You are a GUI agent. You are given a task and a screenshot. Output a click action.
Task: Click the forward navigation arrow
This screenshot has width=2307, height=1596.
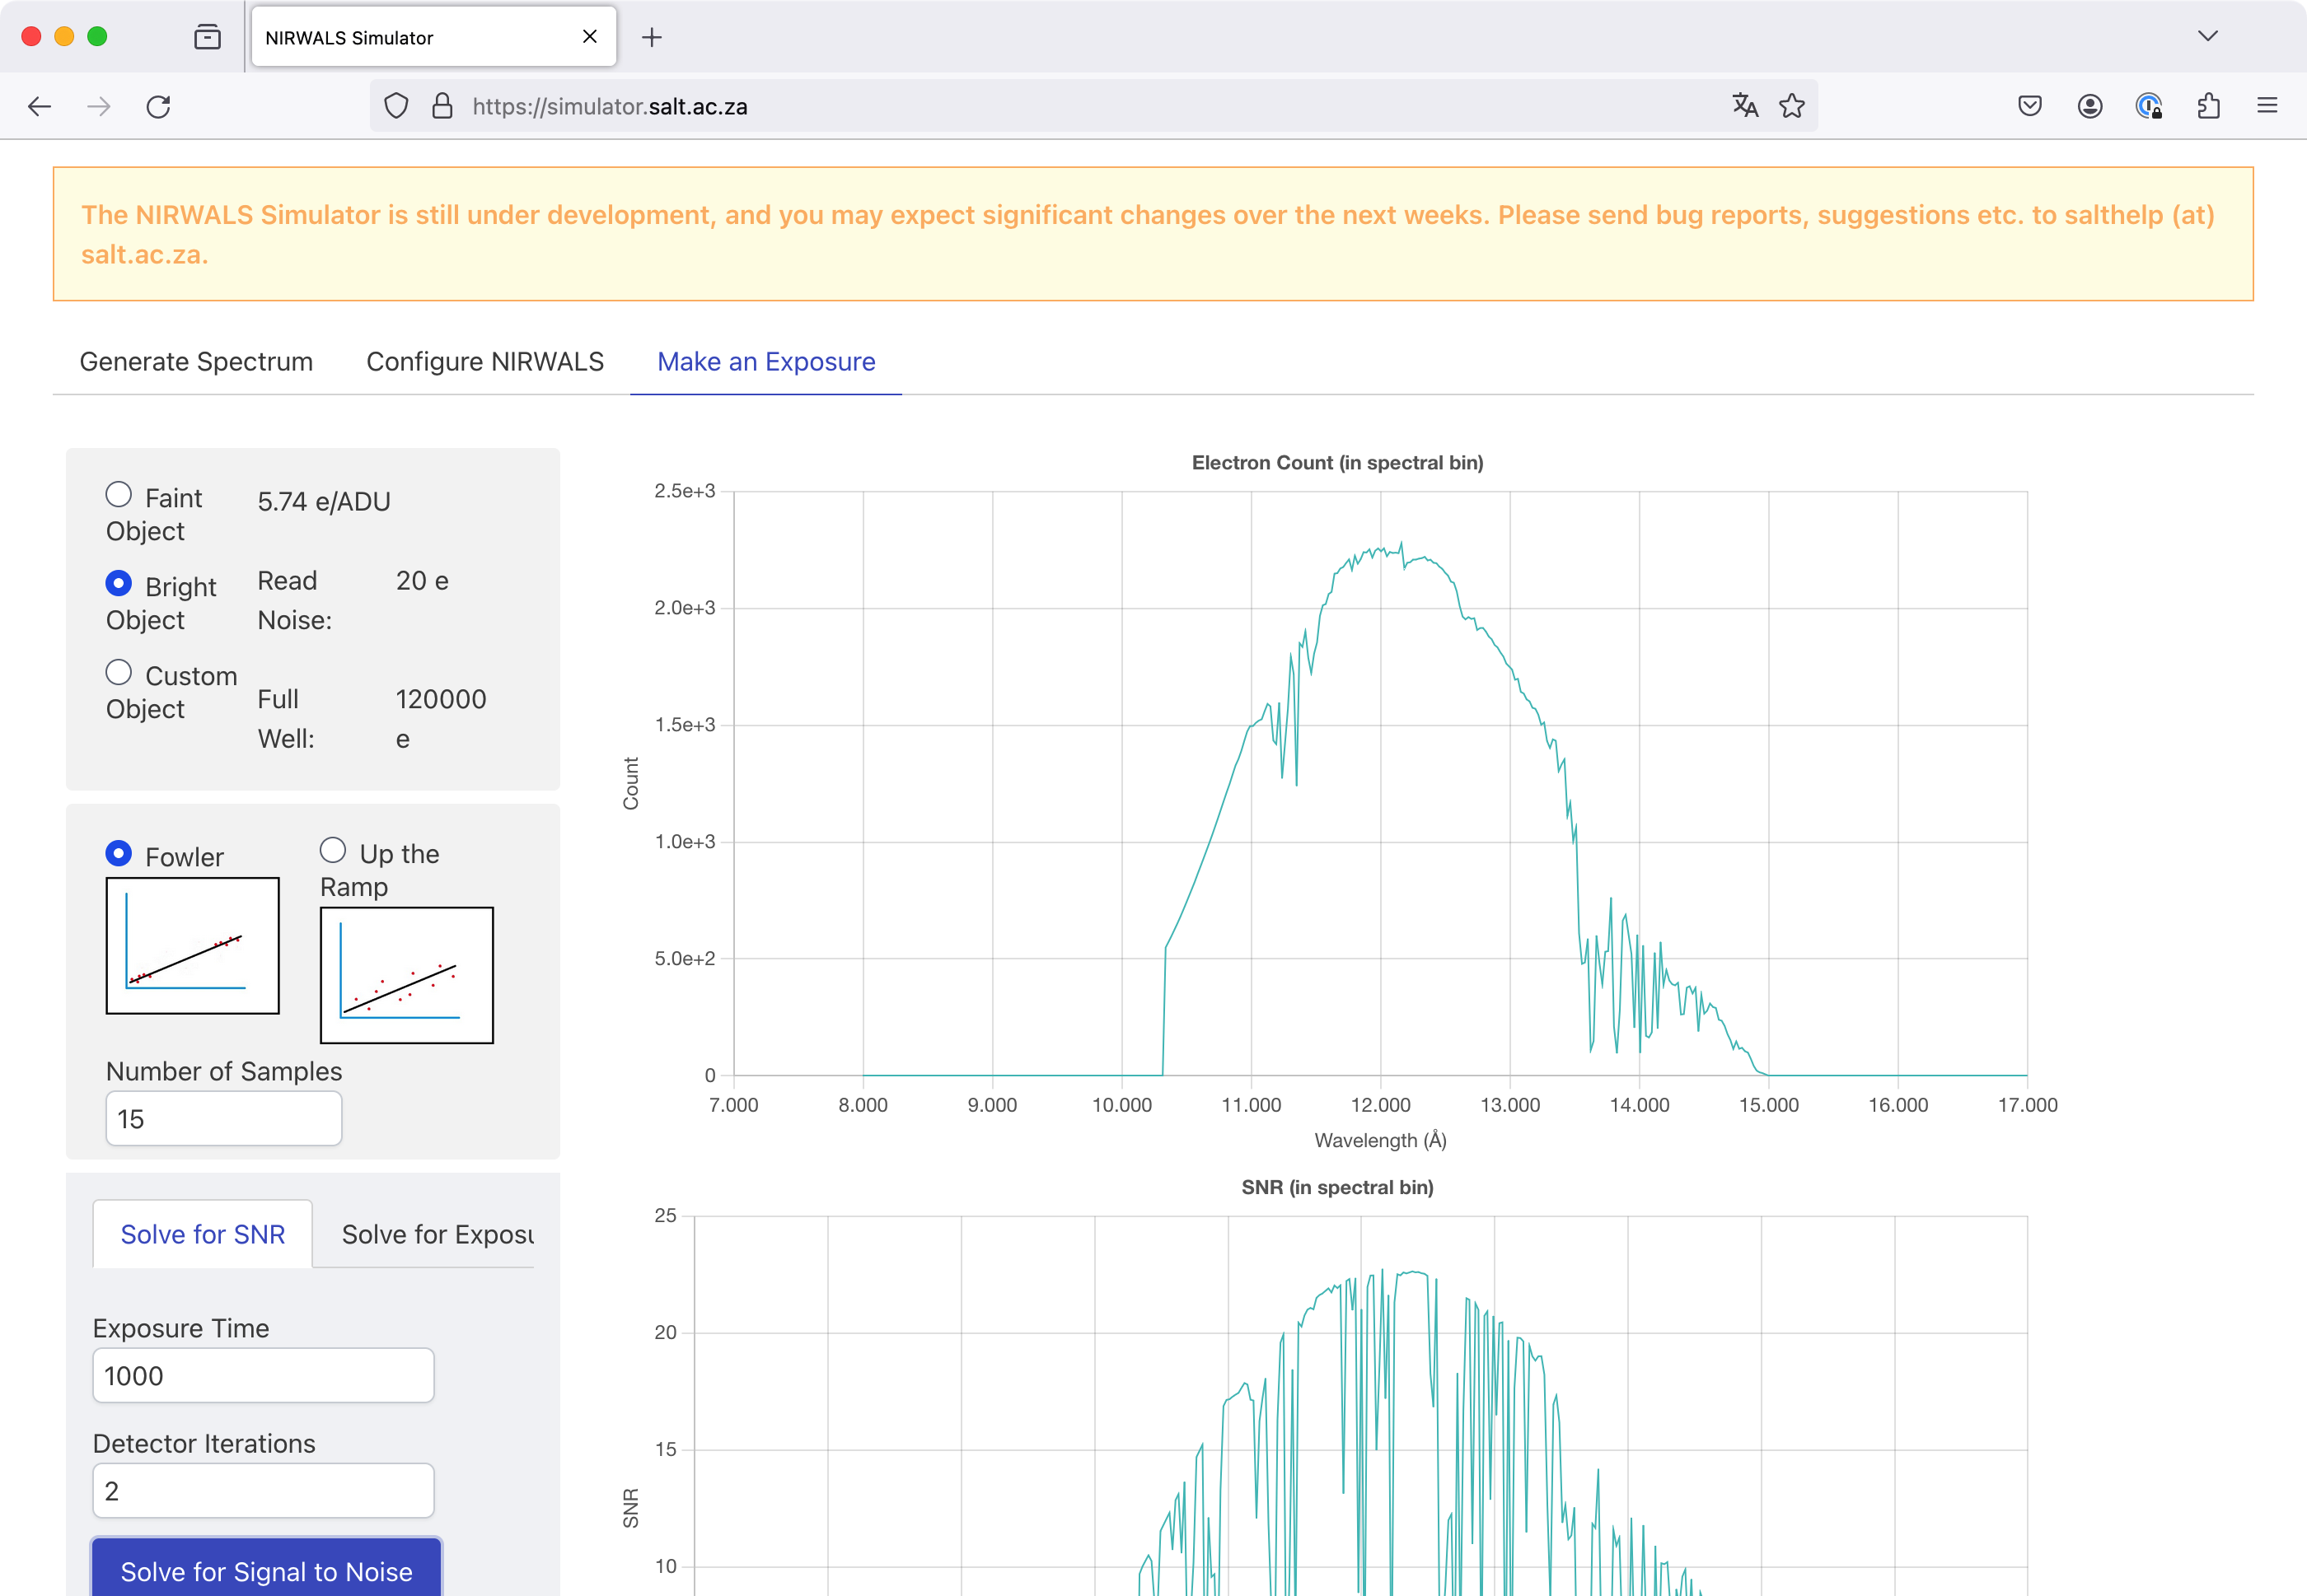click(x=98, y=106)
